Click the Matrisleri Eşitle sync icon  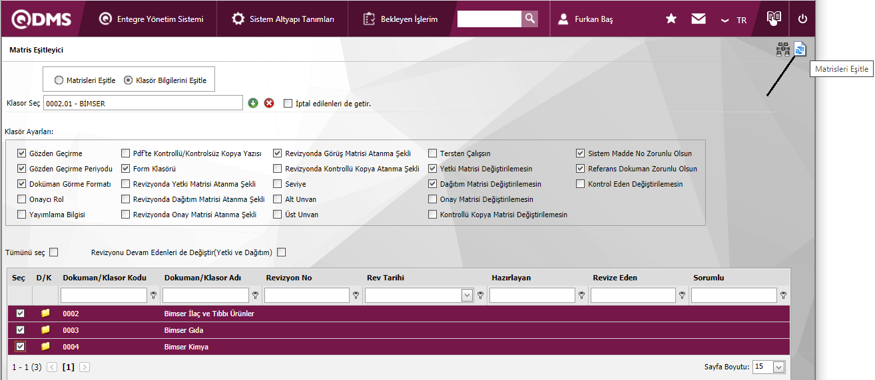800,49
